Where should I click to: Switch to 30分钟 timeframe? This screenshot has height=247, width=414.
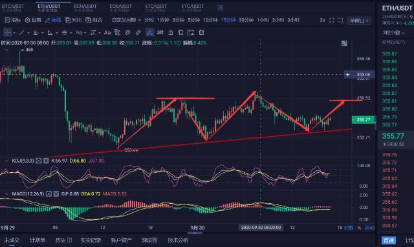pos(246,20)
